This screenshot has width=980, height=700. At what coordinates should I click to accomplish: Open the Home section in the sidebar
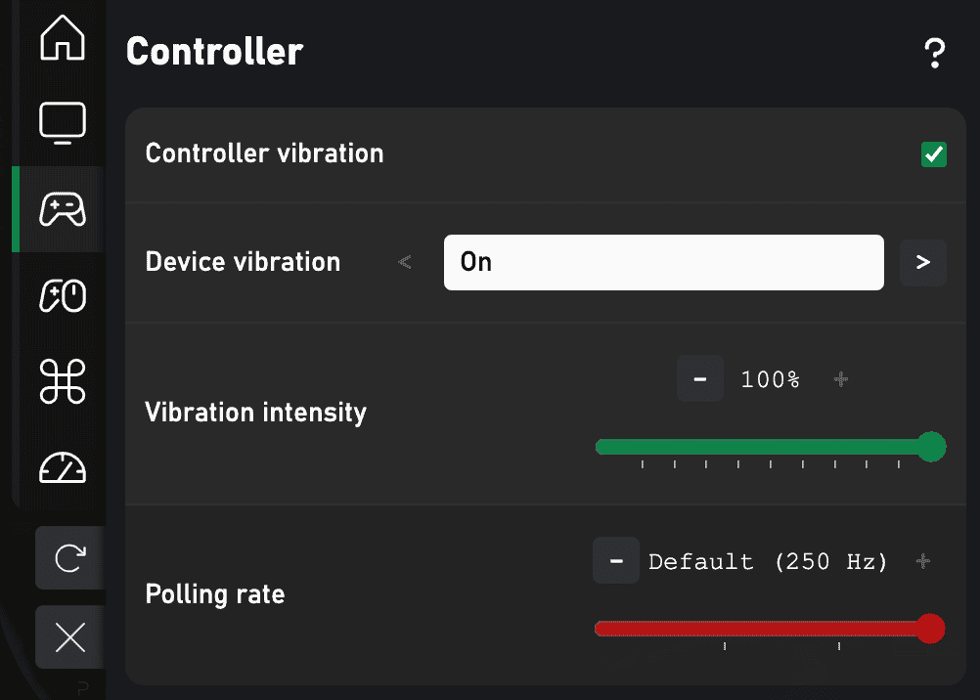pyautogui.click(x=62, y=38)
